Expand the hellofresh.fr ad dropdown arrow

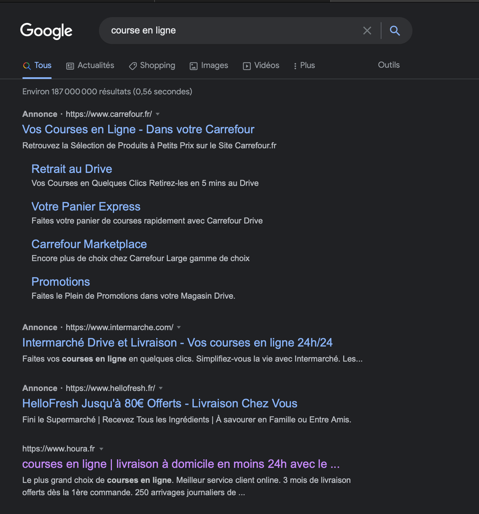pos(161,388)
